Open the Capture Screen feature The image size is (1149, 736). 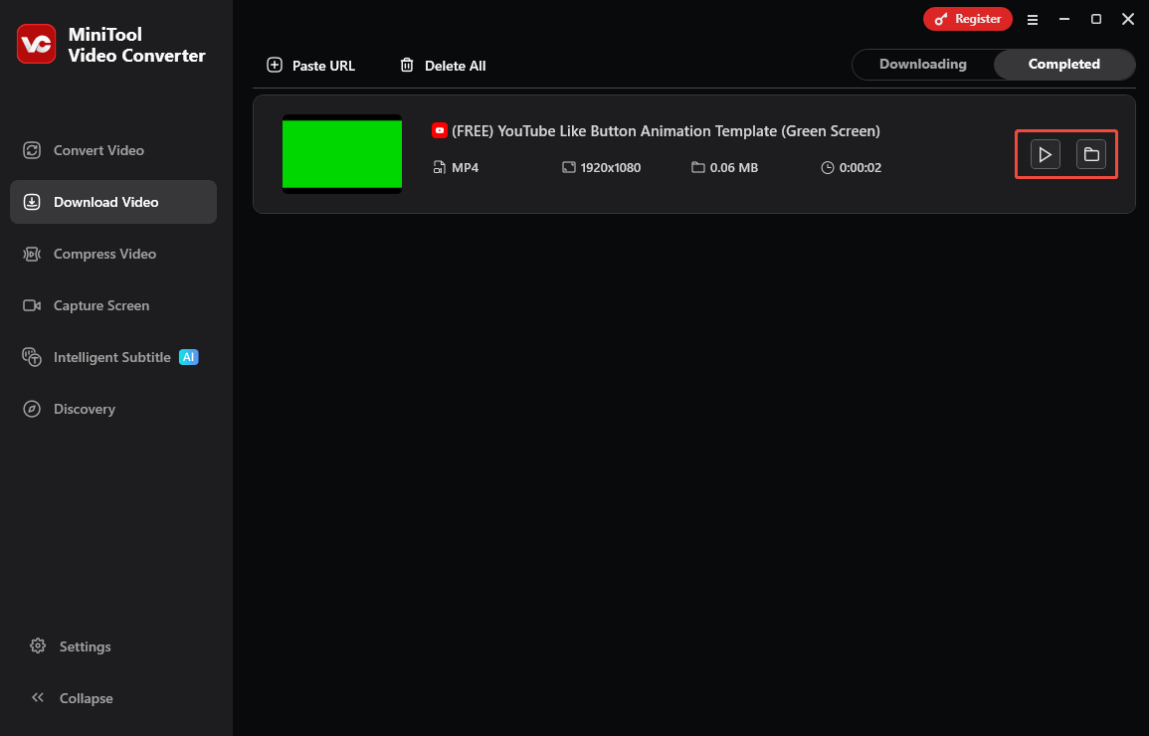coord(100,305)
